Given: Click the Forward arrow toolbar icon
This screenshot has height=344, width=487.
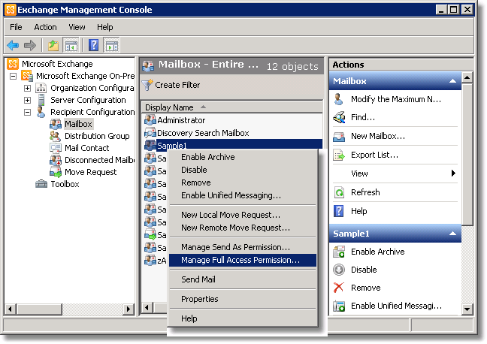Looking at the screenshot, I should coord(30,46).
